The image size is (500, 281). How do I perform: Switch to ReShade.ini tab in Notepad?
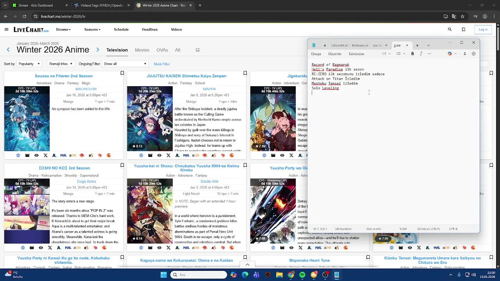tap(360, 46)
